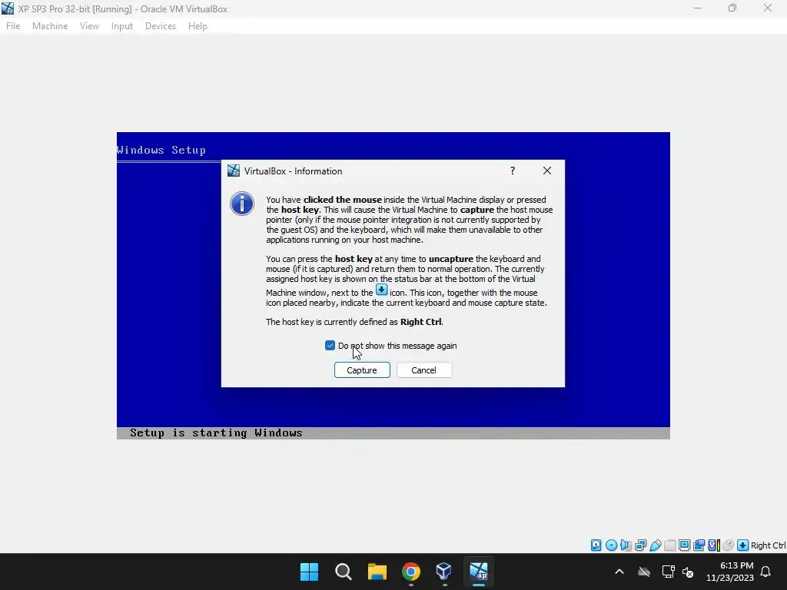
Task: Open the Input menu
Action: coord(122,26)
